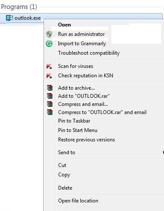This screenshot has height=211, width=164.
Task: Click the Kaspersky icon beside Scan for viruses
Action: tap(49, 66)
